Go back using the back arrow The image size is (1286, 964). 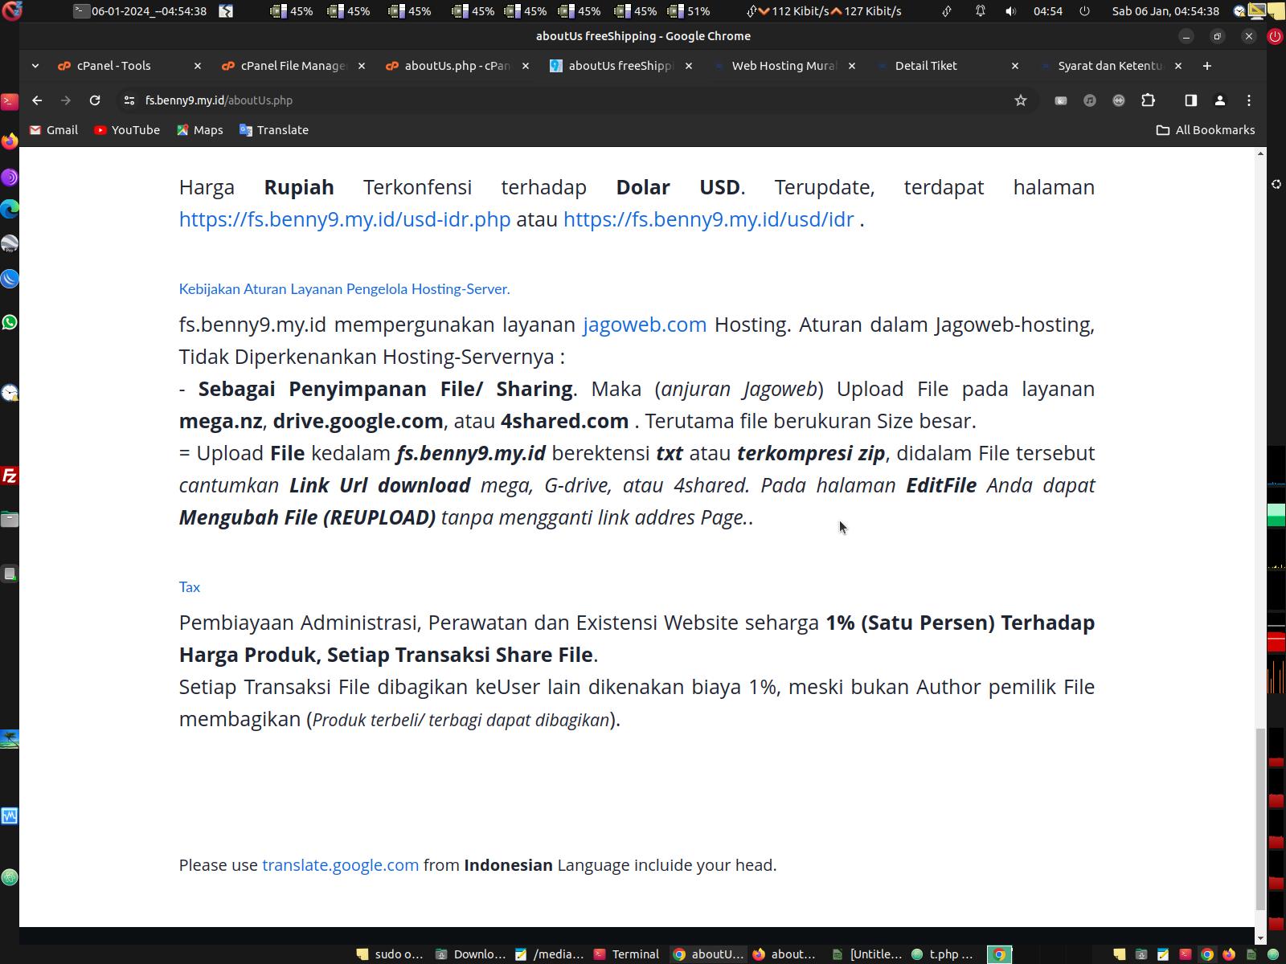click(37, 100)
